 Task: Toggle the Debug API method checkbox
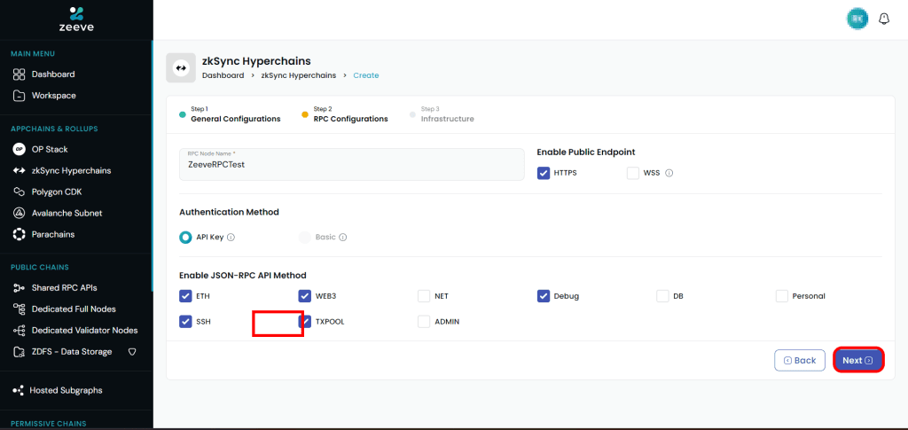pos(544,296)
